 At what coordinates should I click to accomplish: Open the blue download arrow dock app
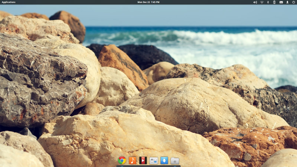(164, 160)
